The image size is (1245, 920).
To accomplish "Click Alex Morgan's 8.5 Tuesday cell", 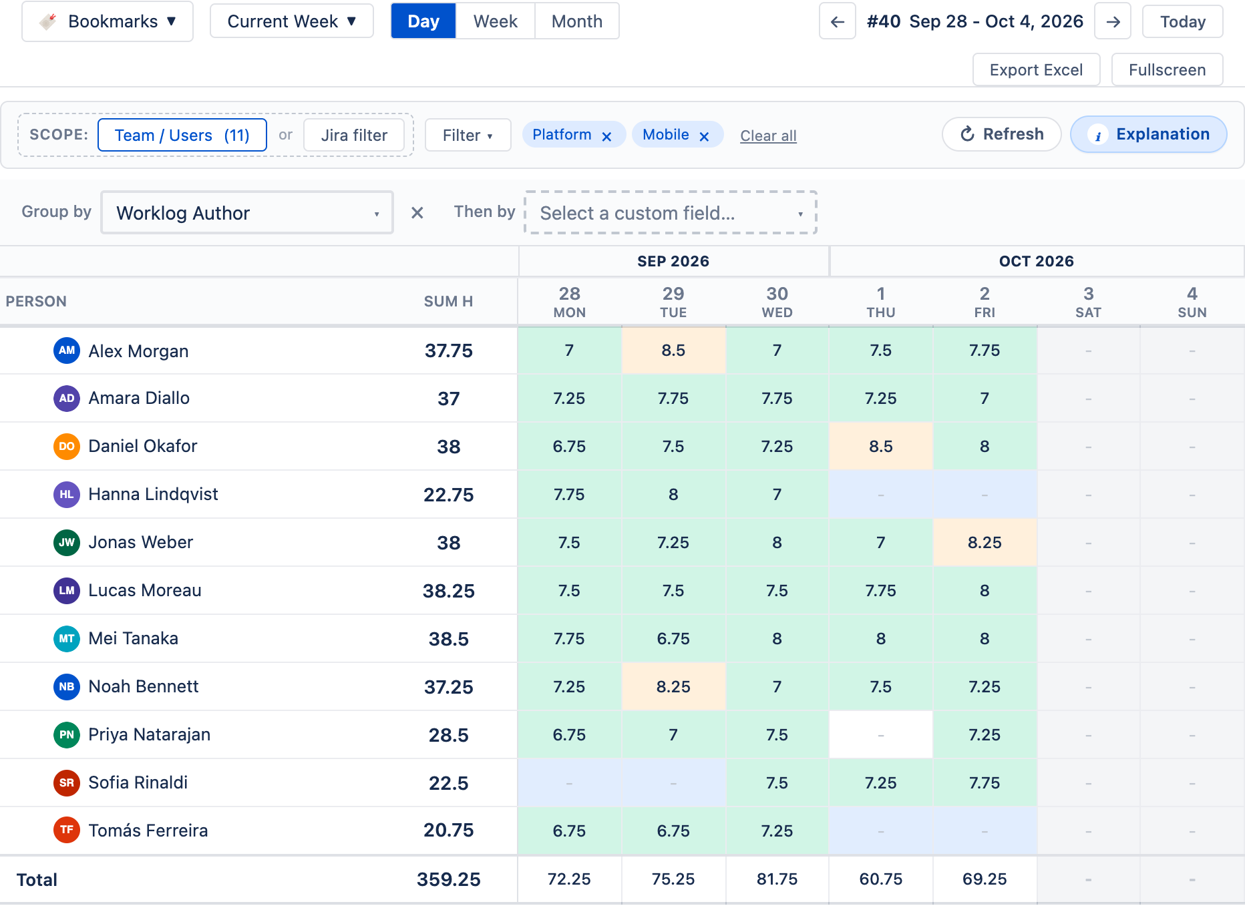I will (673, 351).
